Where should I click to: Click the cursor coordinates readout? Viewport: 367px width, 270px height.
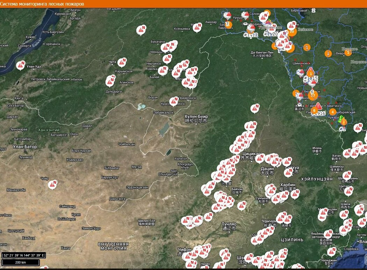coord(24,255)
